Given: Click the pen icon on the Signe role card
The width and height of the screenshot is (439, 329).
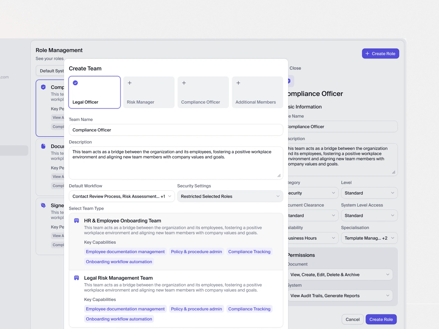Looking at the screenshot, I should [x=43, y=205].
